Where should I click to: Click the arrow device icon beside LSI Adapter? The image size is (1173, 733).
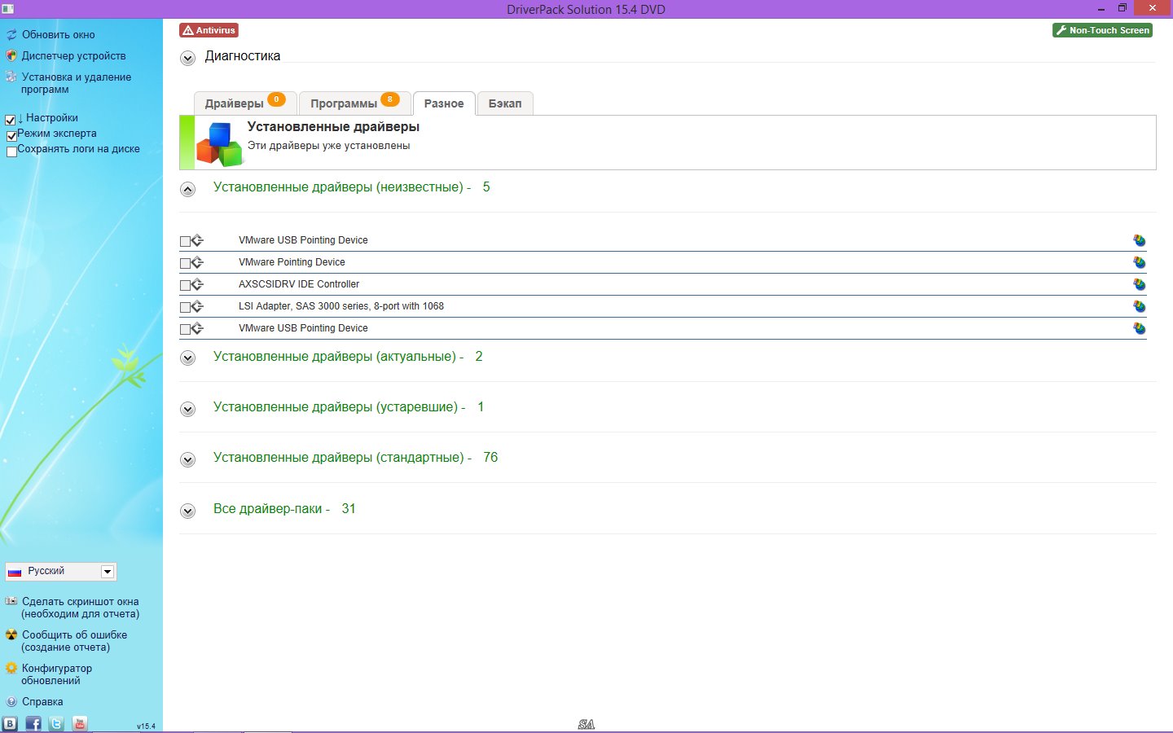[197, 307]
